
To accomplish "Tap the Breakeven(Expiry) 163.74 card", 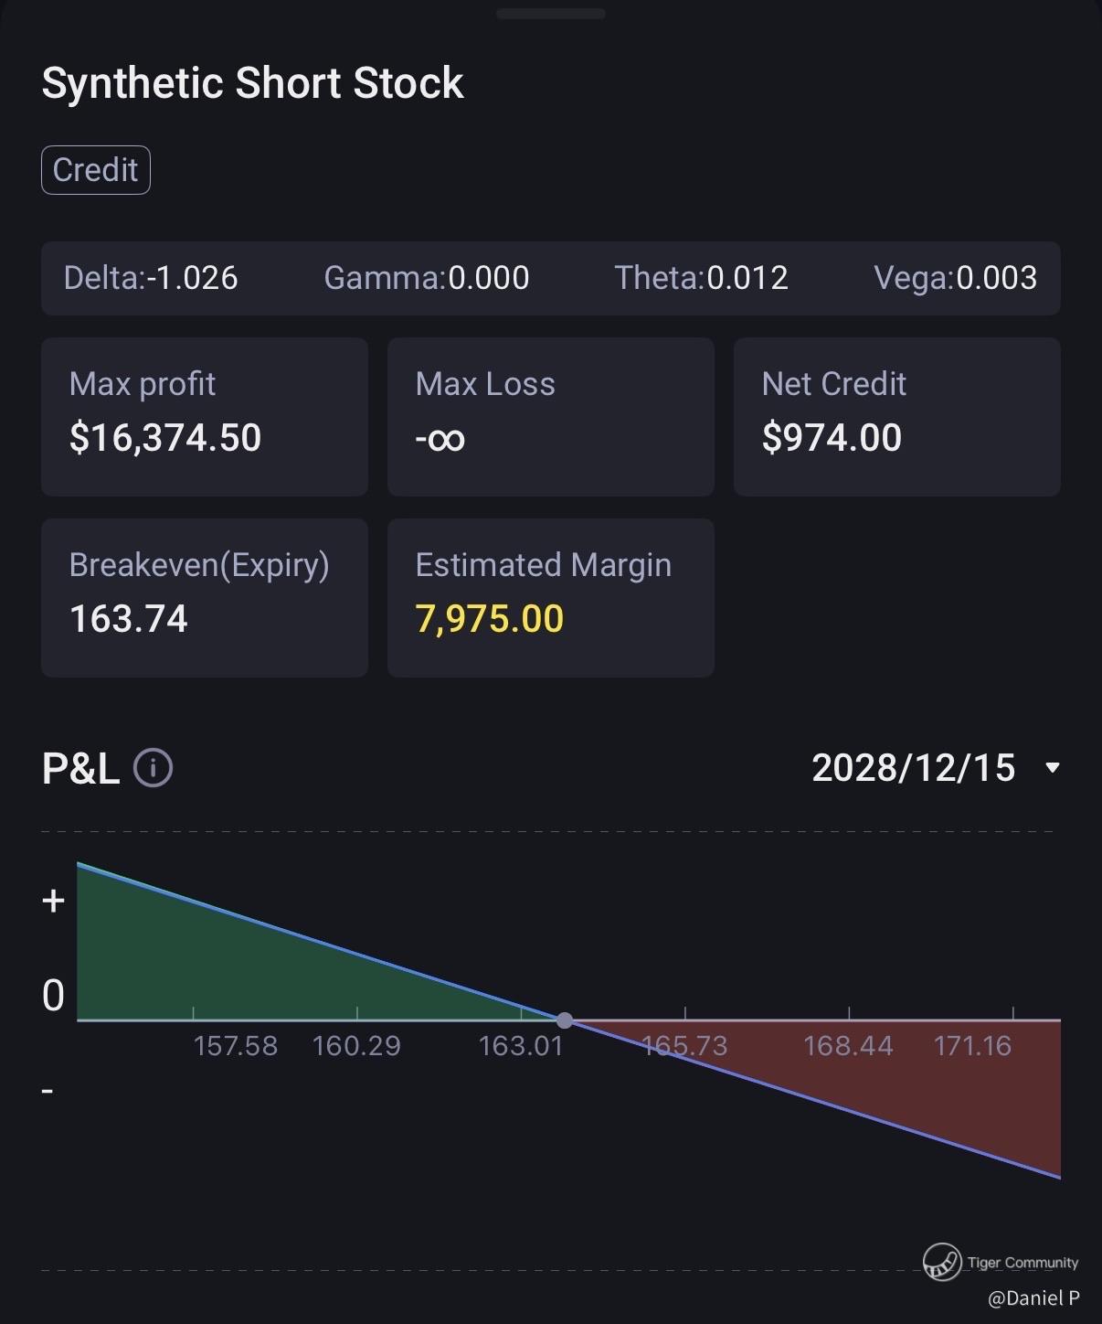I will (x=205, y=598).
